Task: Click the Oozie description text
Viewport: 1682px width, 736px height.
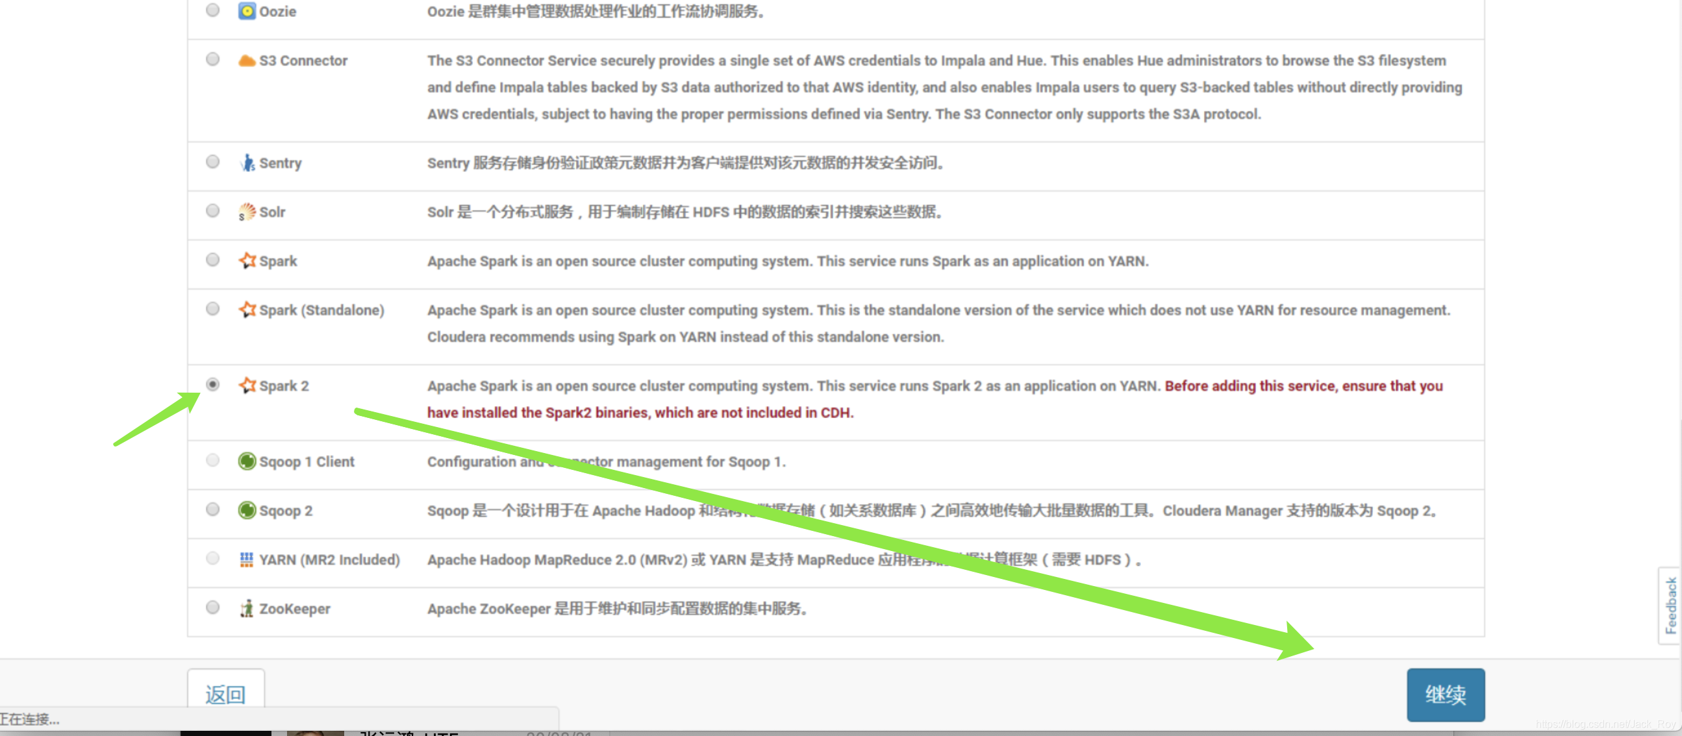Action: pos(596,12)
